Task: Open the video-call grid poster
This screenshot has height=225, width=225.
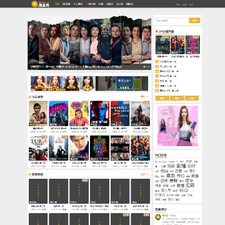Action: [x=120, y=148]
